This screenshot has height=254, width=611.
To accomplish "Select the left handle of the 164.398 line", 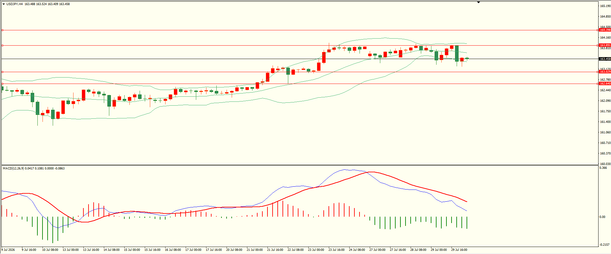I will click(x=2, y=30).
